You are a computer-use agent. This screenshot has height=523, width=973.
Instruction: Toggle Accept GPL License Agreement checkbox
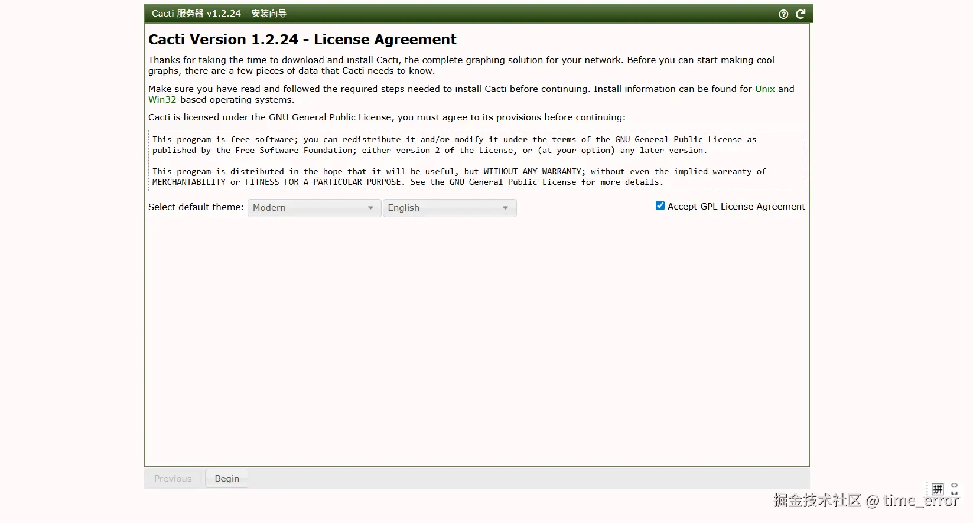coord(660,205)
